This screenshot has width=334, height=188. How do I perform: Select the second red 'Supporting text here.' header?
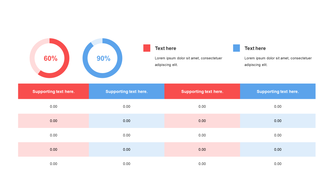pos(202,91)
